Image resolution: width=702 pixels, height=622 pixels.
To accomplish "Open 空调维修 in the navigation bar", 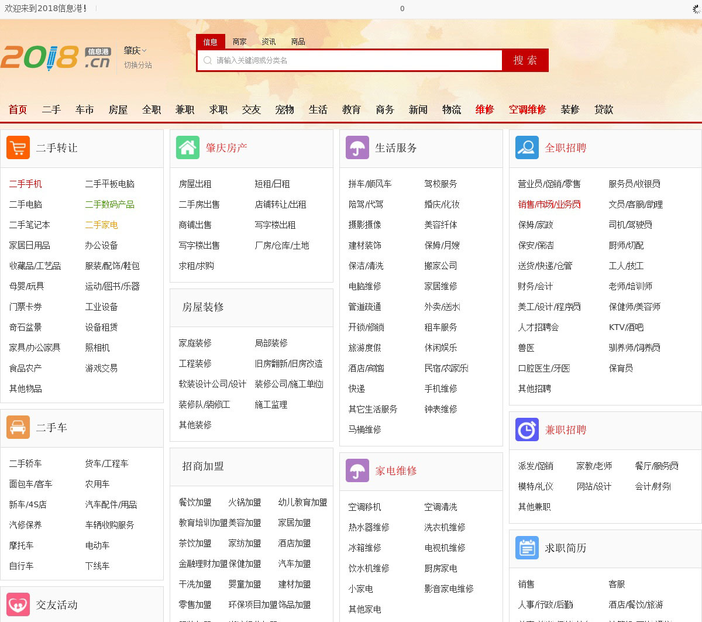I will click(527, 109).
